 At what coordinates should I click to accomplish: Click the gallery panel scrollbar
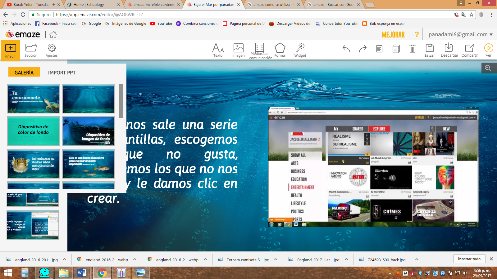coord(121,101)
